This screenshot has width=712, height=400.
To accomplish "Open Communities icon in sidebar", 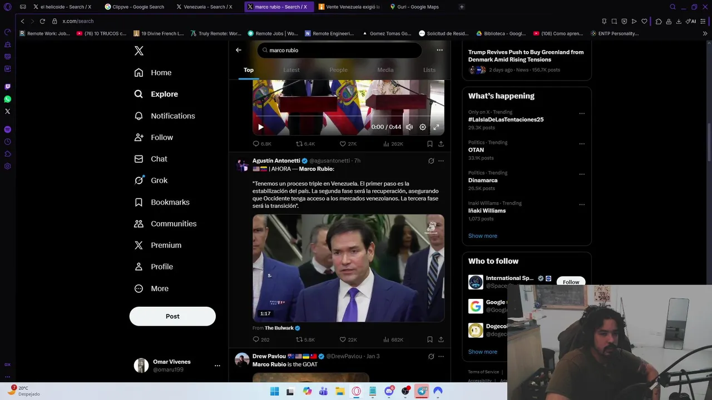I will click(139, 224).
